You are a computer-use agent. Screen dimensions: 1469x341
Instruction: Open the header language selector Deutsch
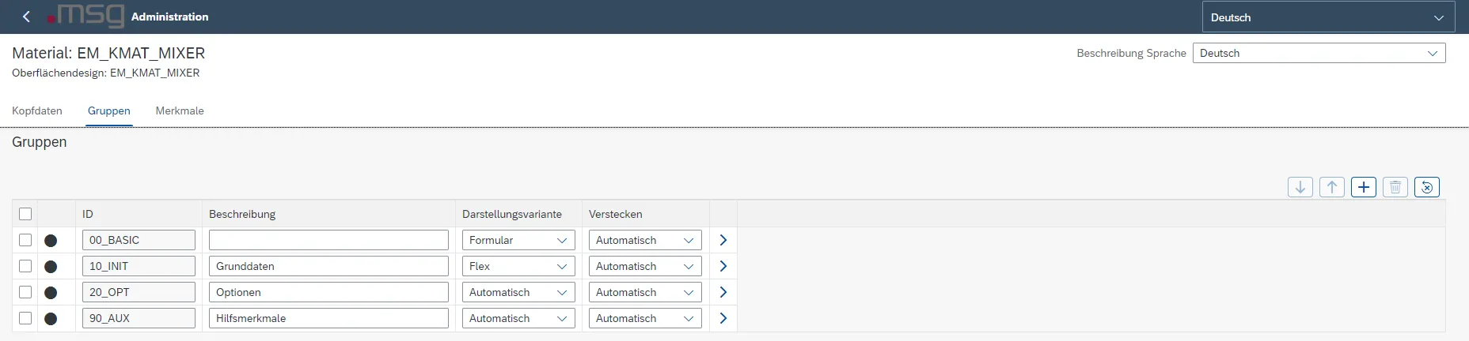[1327, 17]
